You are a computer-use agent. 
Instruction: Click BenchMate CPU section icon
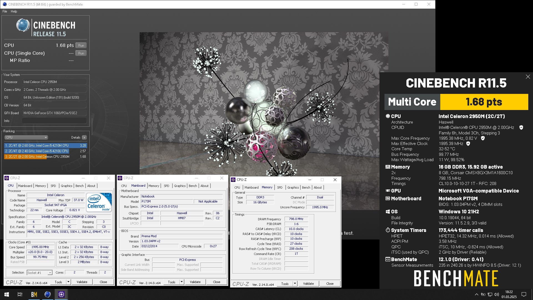tap(388, 116)
